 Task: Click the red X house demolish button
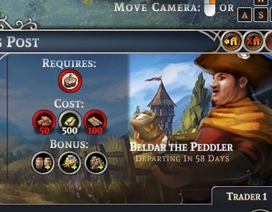254,41
